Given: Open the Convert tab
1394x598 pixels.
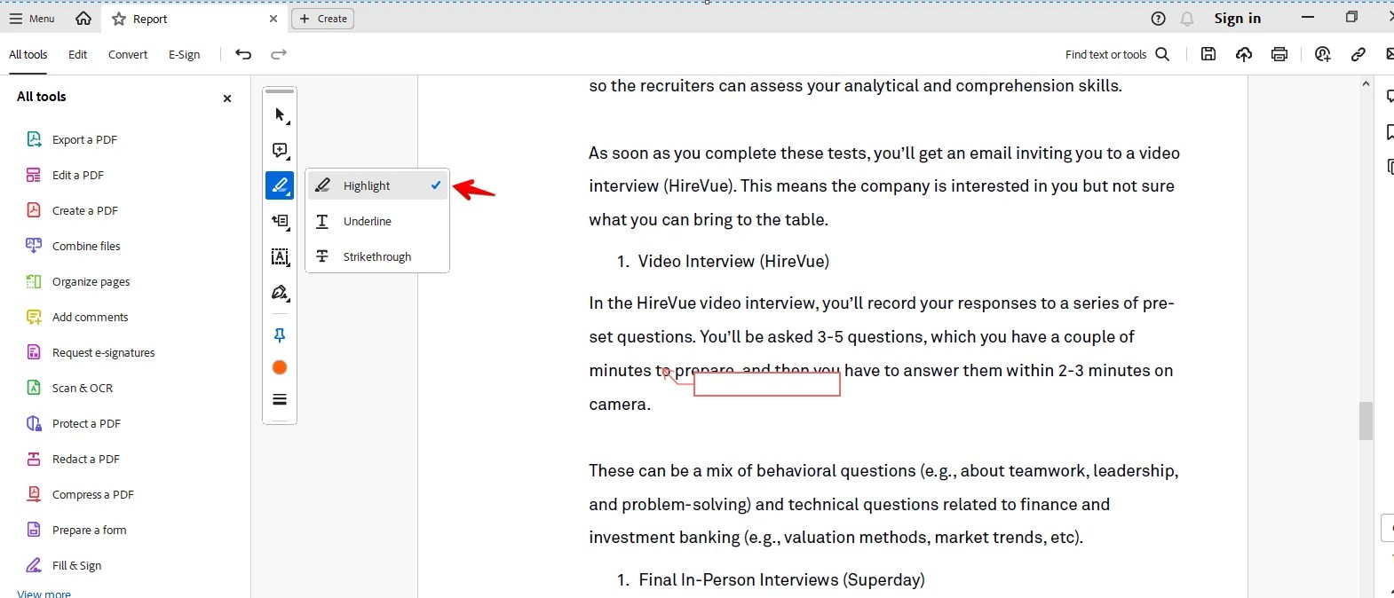Looking at the screenshot, I should click(128, 54).
